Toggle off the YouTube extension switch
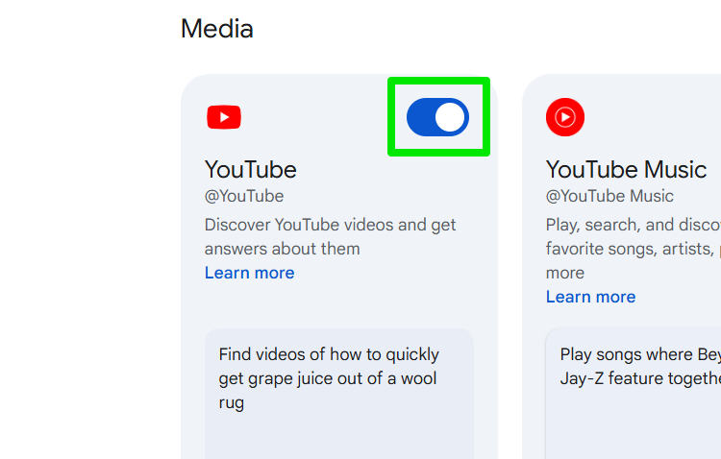The height and width of the screenshot is (459, 721). 437,117
